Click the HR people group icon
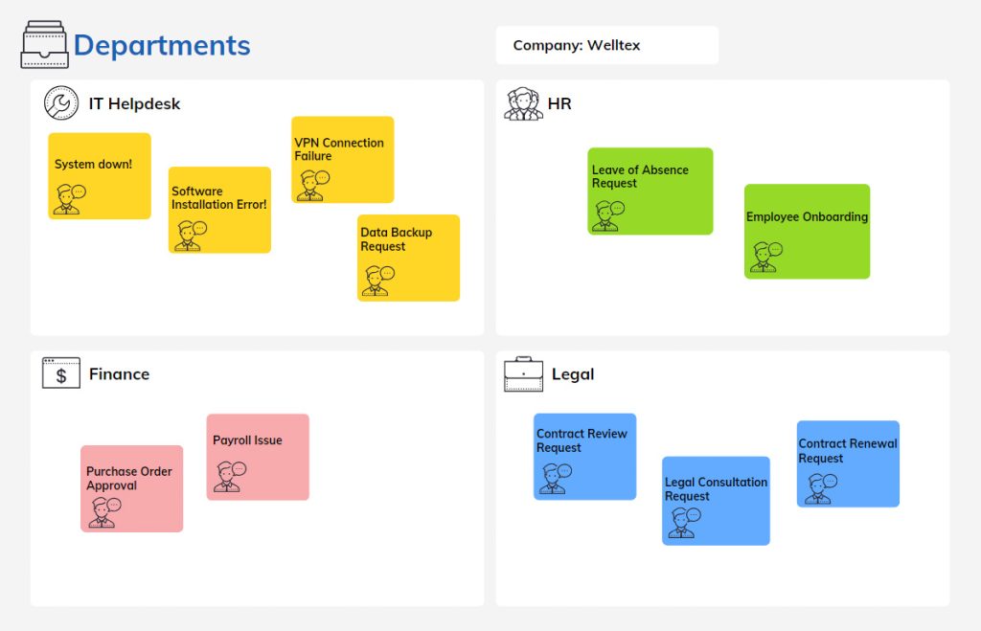 (523, 103)
